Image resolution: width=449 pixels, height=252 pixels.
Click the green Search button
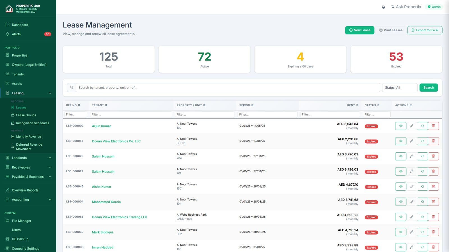429,88
